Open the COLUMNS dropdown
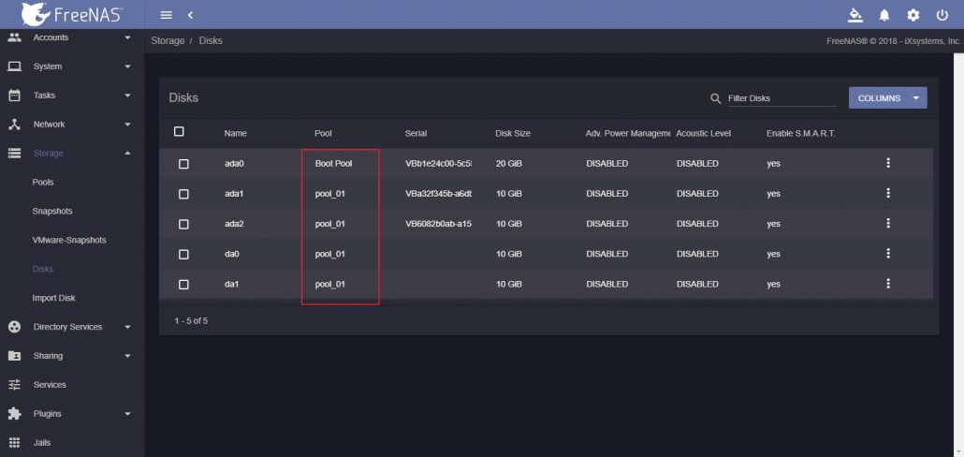Image resolution: width=964 pixels, height=457 pixels. pos(886,97)
